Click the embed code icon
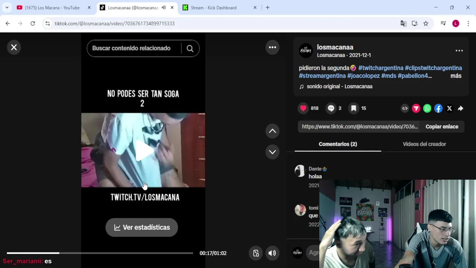 click(405, 108)
